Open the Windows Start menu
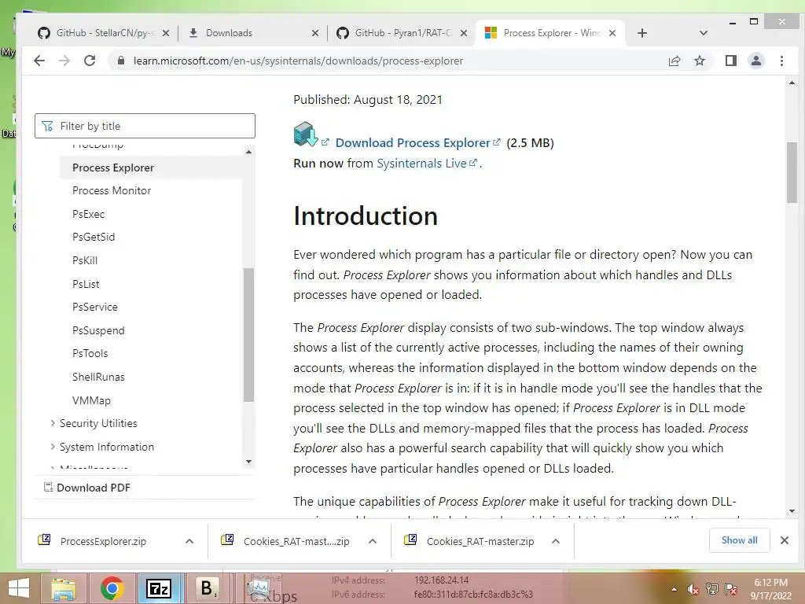This screenshot has width=805, height=604. click(19, 588)
